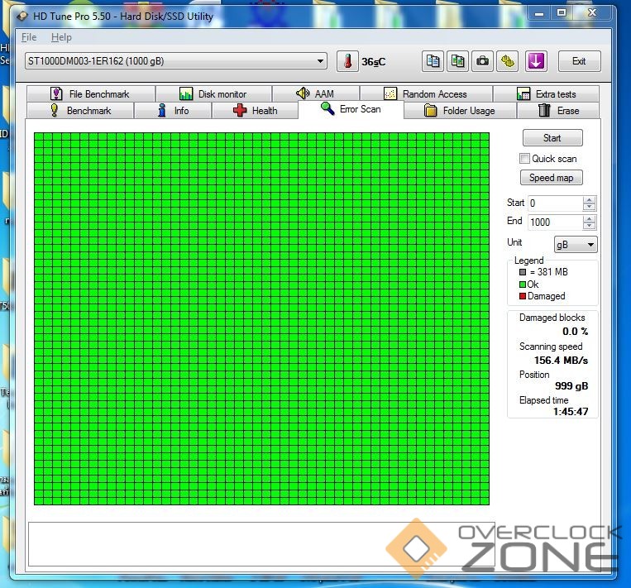Click the 999 gB position value
Image resolution: width=631 pixels, height=588 pixels.
pos(571,386)
